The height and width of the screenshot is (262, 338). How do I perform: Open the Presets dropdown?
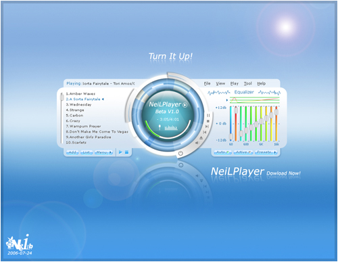[x=266, y=152]
